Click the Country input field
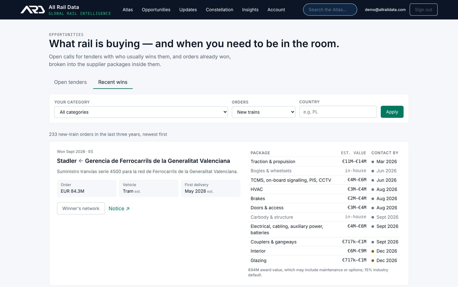Viewport: 458px width, 287px height. pyautogui.click(x=338, y=112)
